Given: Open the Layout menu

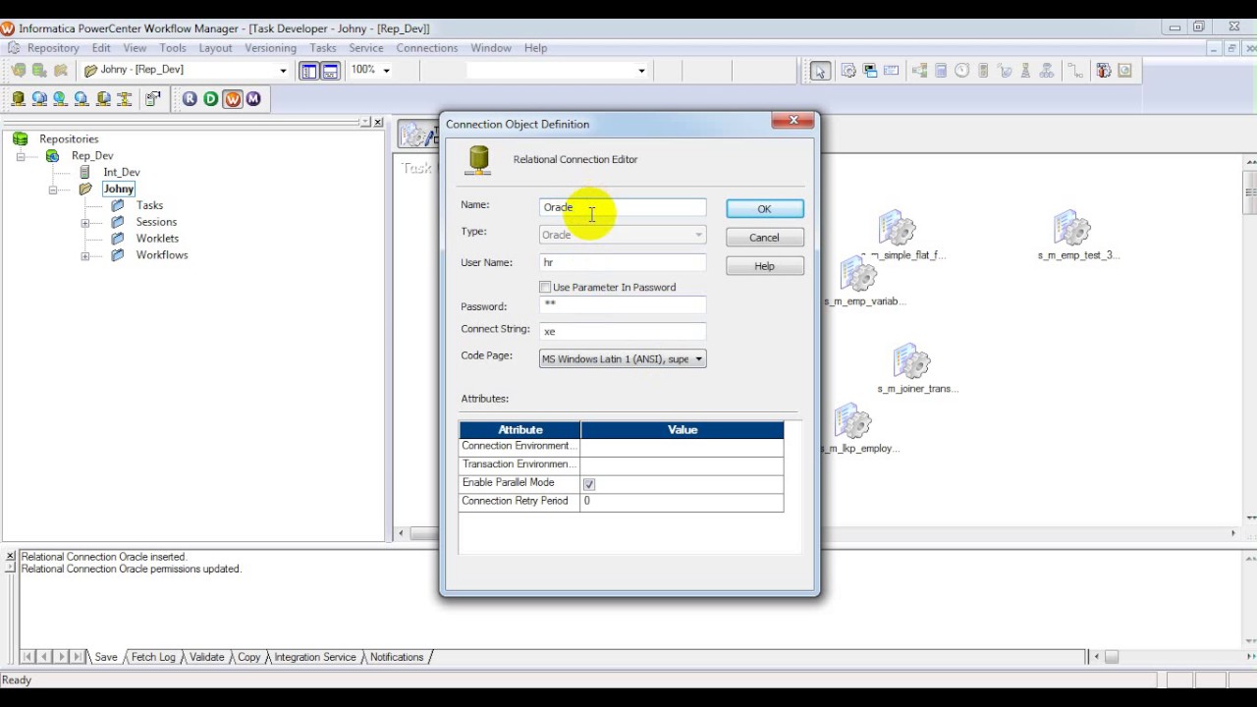Looking at the screenshot, I should tap(215, 48).
